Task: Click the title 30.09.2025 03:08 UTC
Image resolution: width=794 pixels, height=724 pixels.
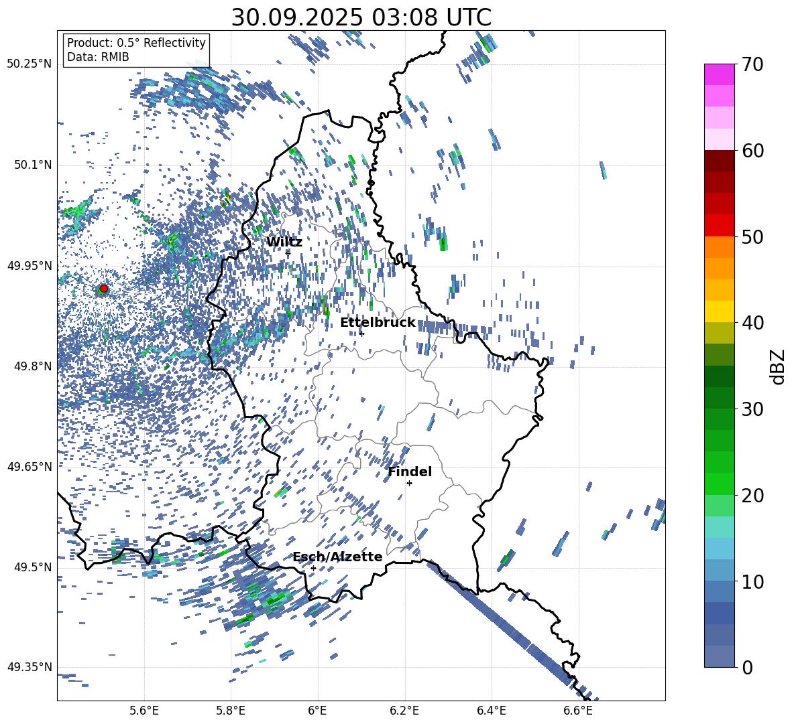Action: coord(361,17)
